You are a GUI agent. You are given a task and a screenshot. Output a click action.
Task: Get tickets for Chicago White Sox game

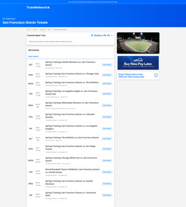(x=107, y=160)
